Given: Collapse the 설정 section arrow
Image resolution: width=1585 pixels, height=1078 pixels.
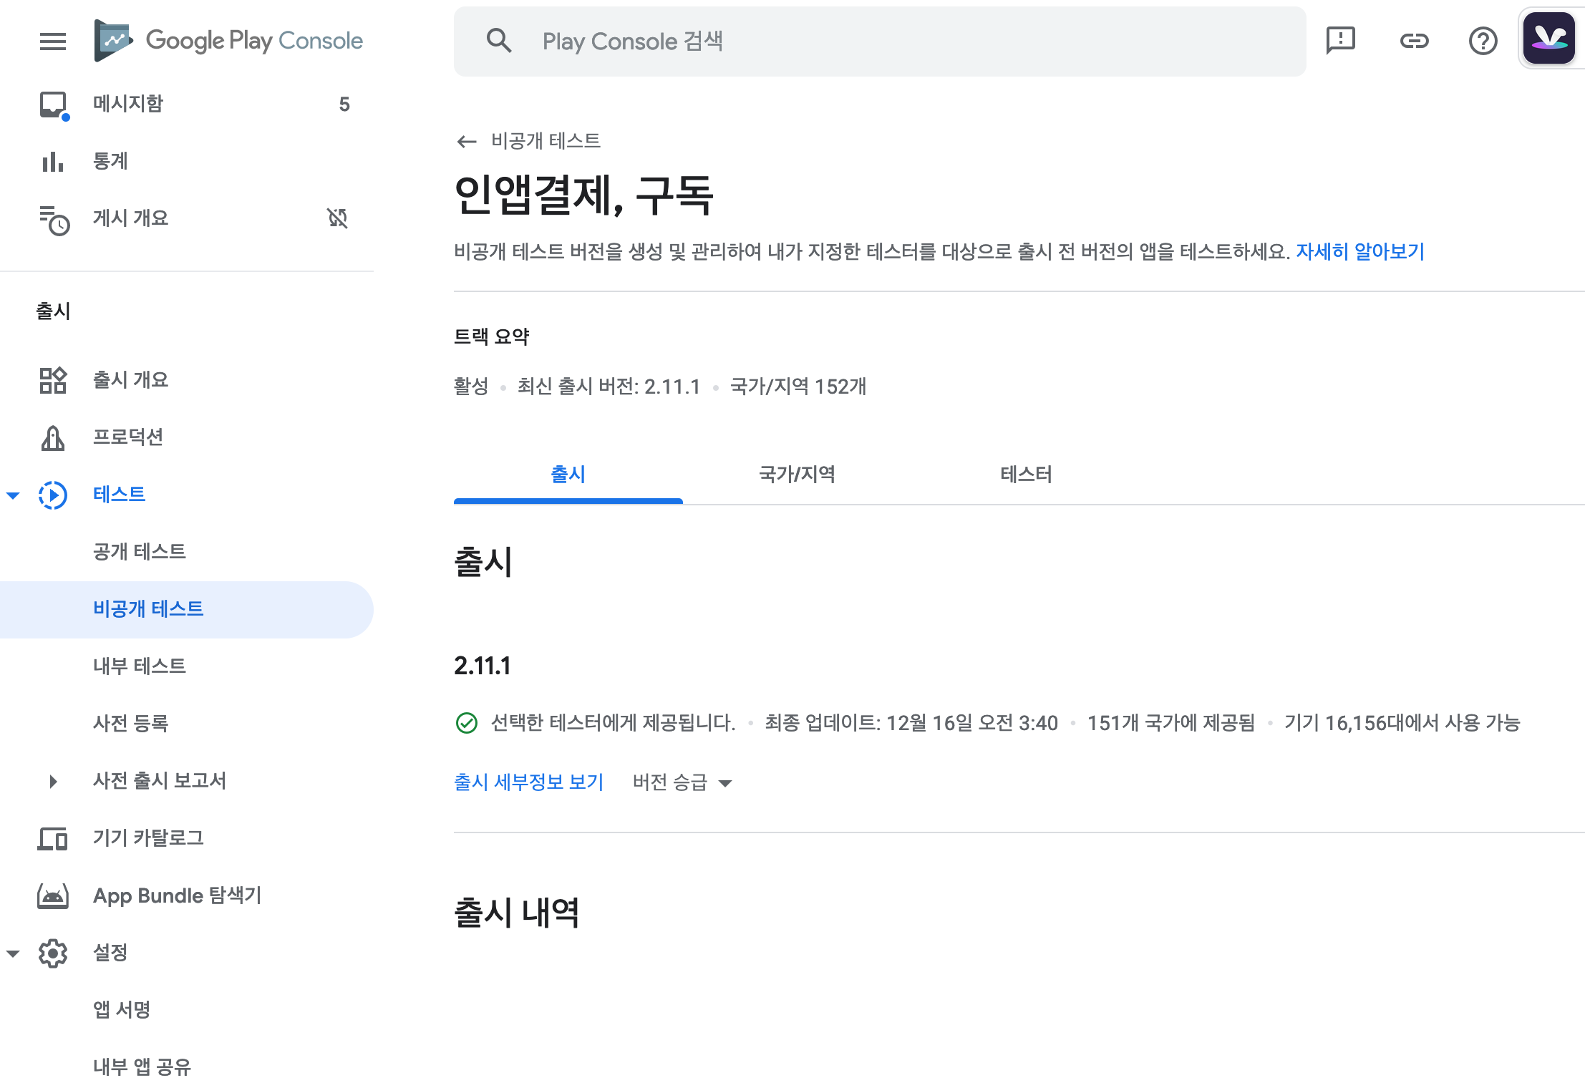Looking at the screenshot, I should [13, 953].
